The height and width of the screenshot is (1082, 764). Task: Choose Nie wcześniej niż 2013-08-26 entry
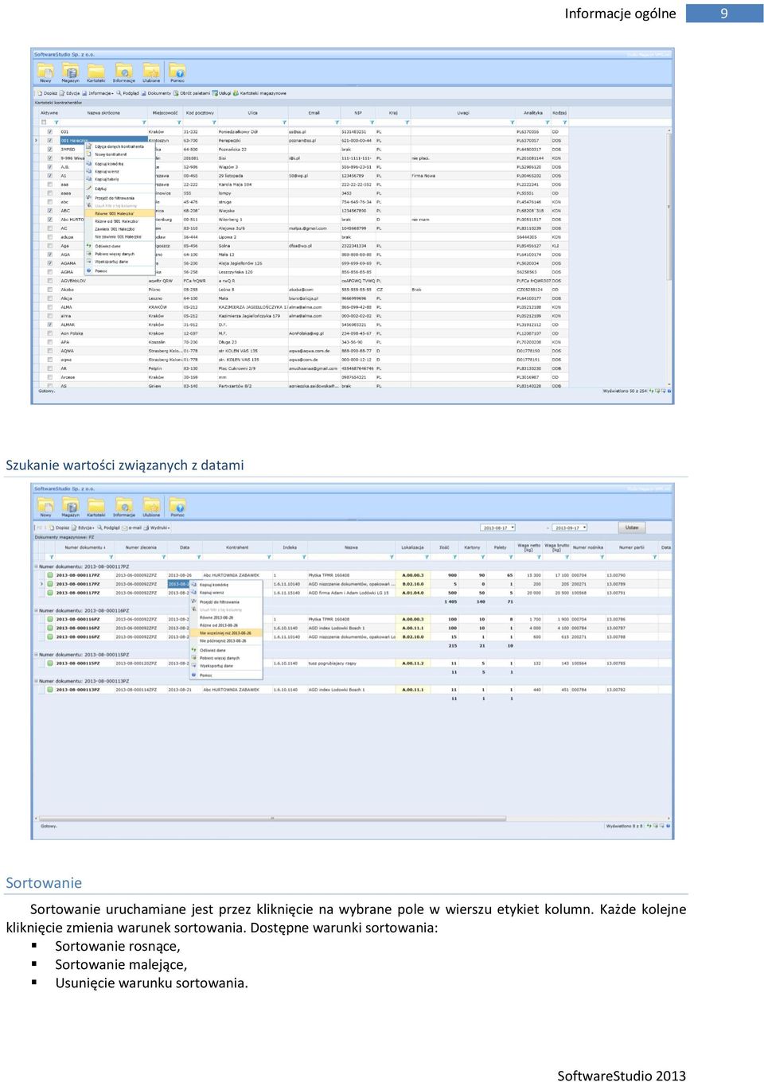226,633
